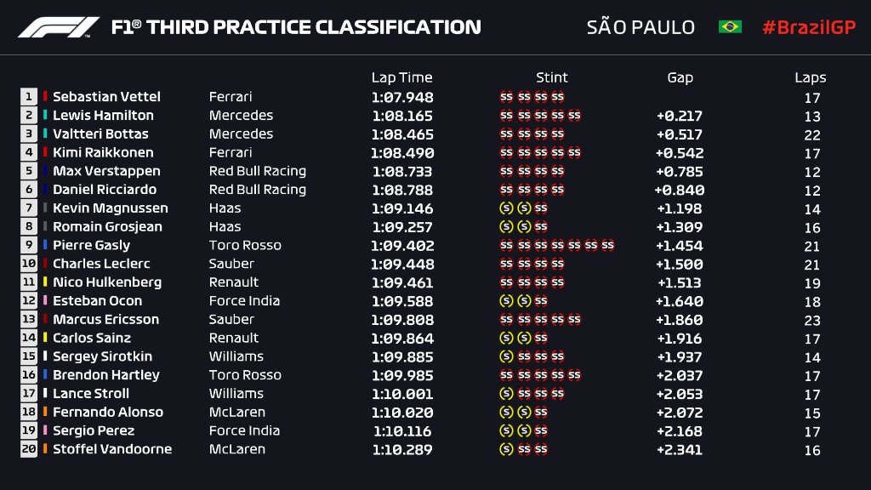The width and height of the screenshot is (871, 490).
Task: Click the Stint column header
Action: (x=552, y=77)
